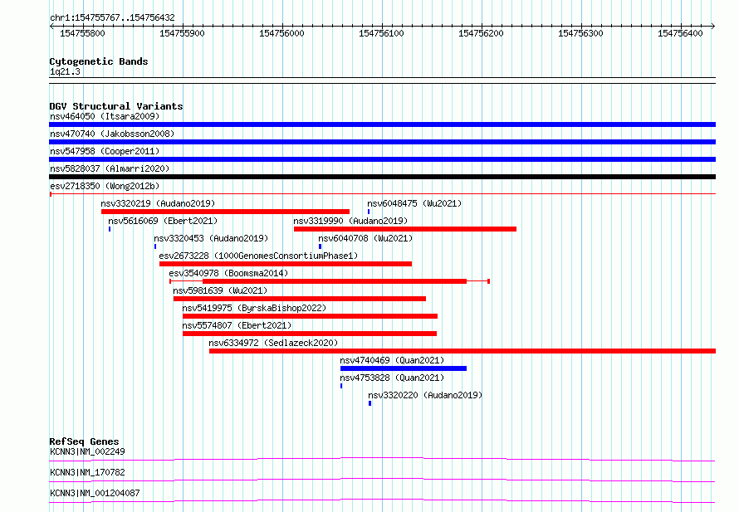The height and width of the screenshot is (512, 739).
Task: Click the ruler's right arrow end
Action: tap(713, 27)
